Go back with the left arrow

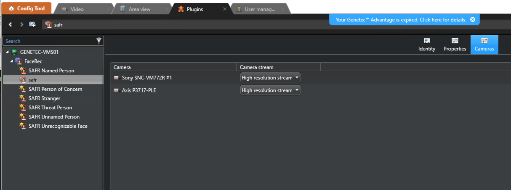[11, 25]
